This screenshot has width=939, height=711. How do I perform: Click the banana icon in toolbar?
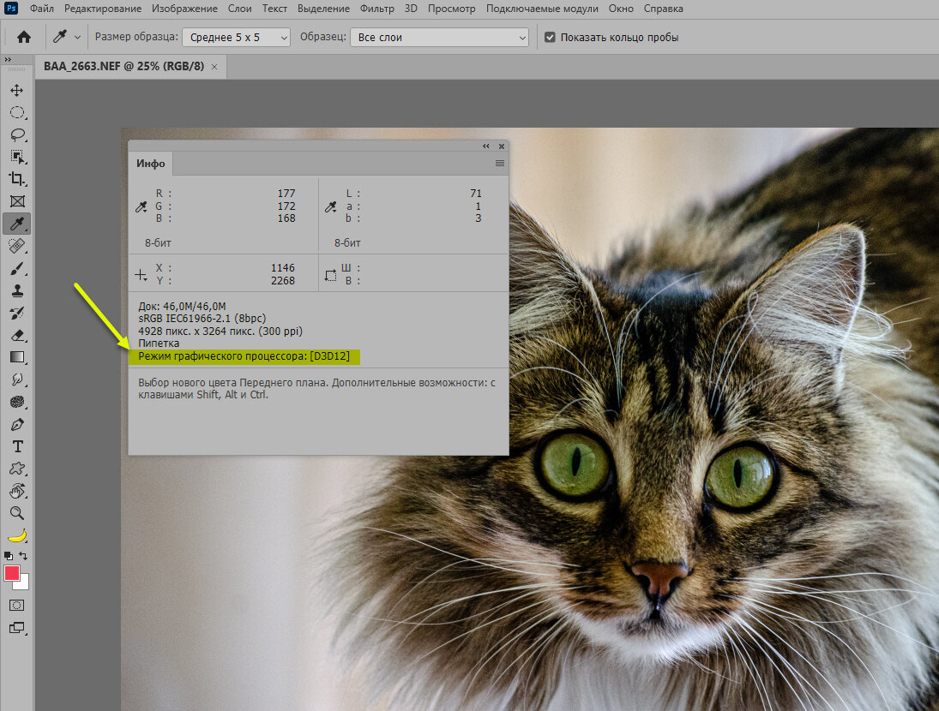(x=17, y=535)
